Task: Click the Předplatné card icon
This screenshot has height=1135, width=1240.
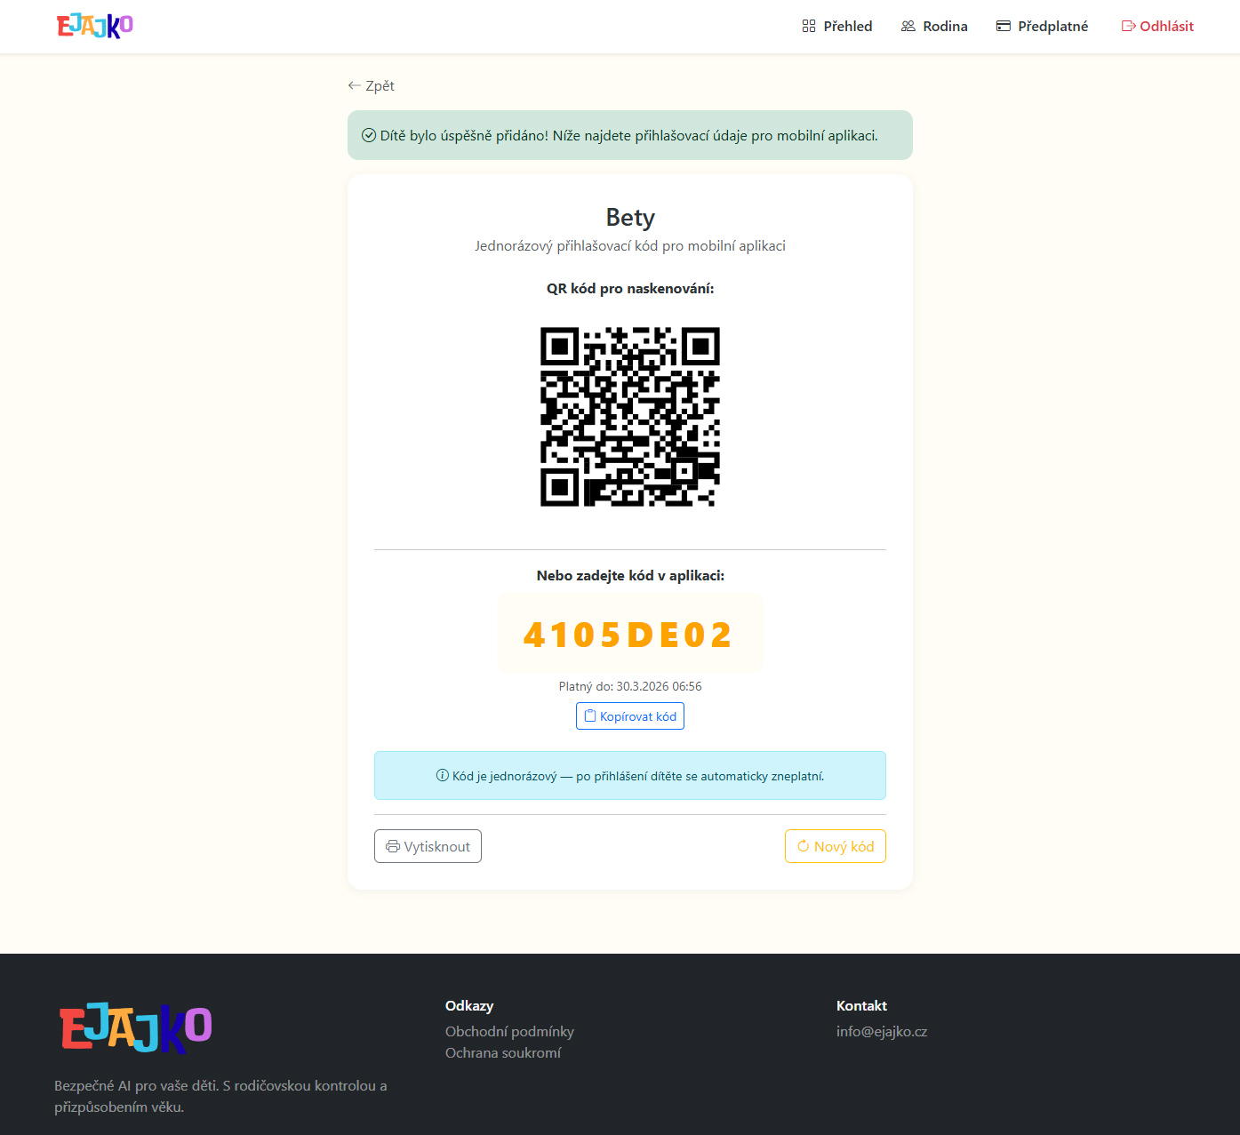Action: [x=1003, y=27]
